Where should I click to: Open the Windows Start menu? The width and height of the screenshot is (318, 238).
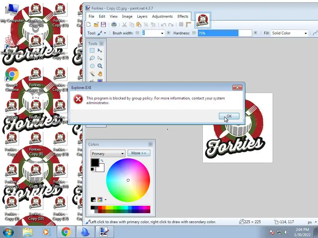(8, 232)
